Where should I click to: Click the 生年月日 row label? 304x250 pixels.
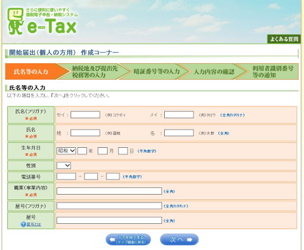coord(31,148)
